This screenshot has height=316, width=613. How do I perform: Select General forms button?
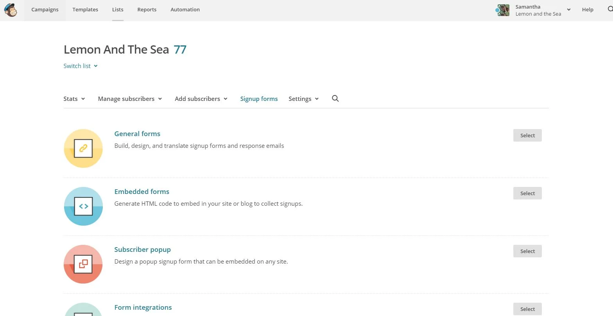(x=527, y=135)
